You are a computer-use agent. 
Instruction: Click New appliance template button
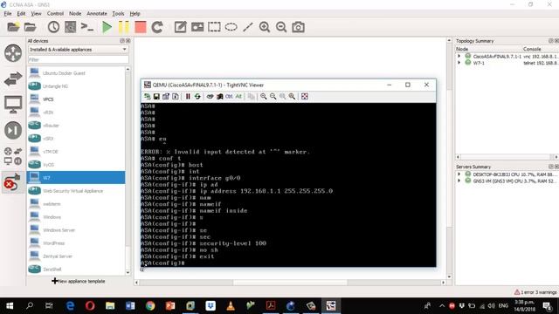tap(79, 281)
